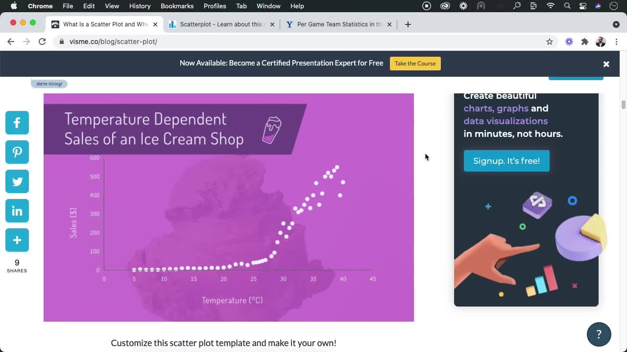
Task: Pin the article on Pinterest
Action: [17, 152]
